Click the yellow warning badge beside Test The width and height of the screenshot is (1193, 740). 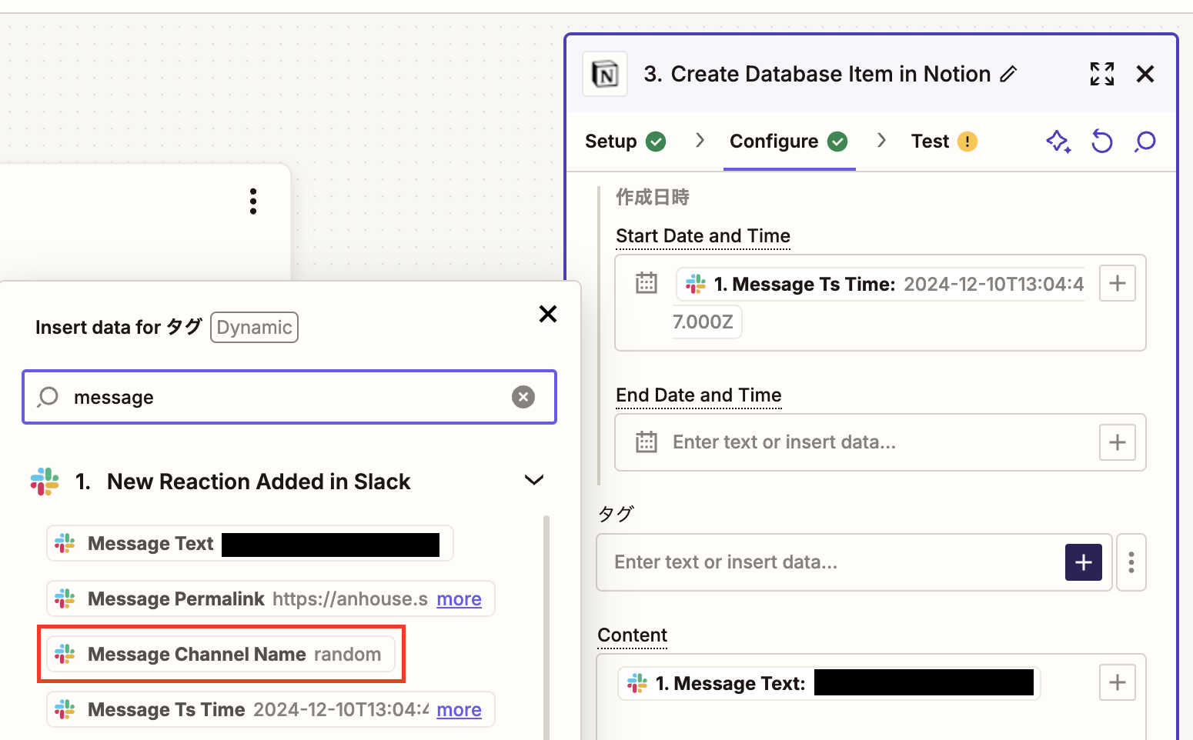coord(967,142)
